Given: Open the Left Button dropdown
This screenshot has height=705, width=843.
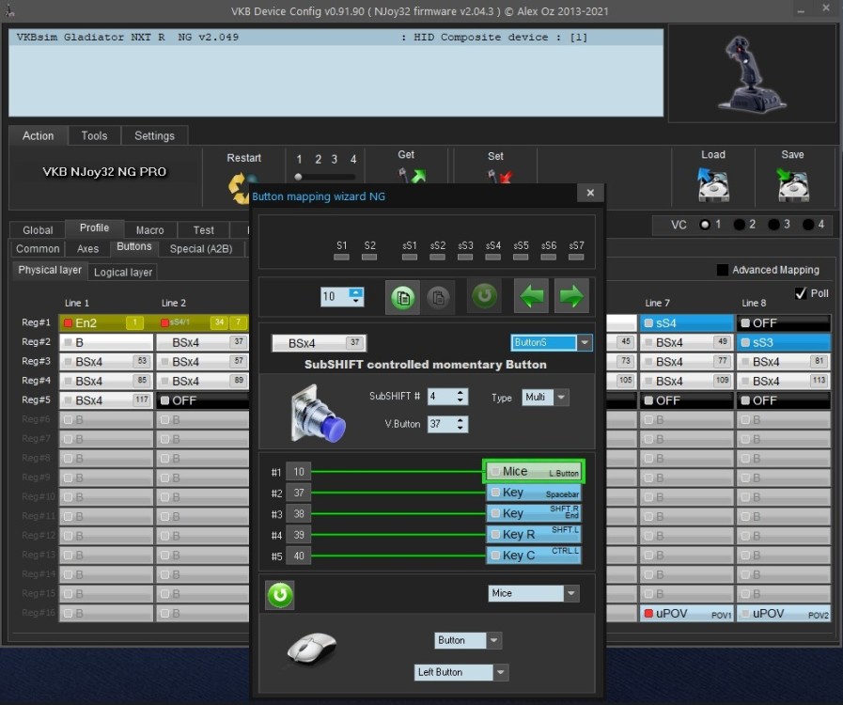Looking at the screenshot, I should point(461,672).
